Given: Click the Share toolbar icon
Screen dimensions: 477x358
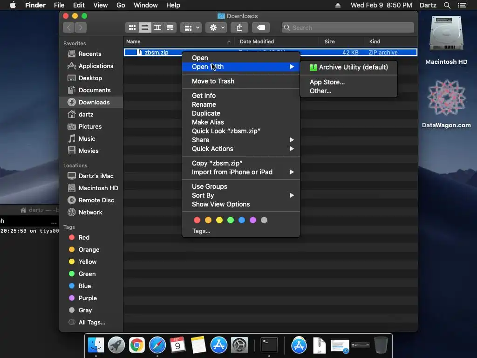Looking at the screenshot, I should pyautogui.click(x=240, y=28).
